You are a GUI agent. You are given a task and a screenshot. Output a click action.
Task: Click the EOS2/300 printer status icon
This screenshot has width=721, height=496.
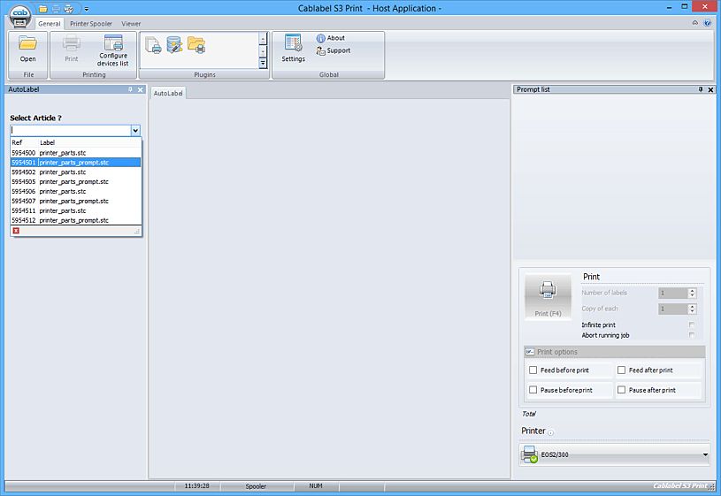[x=529, y=454]
